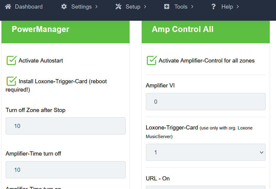Select the Amplifier VI input field
Viewport: 276px width, 189px height.
pyautogui.click(x=205, y=102)
